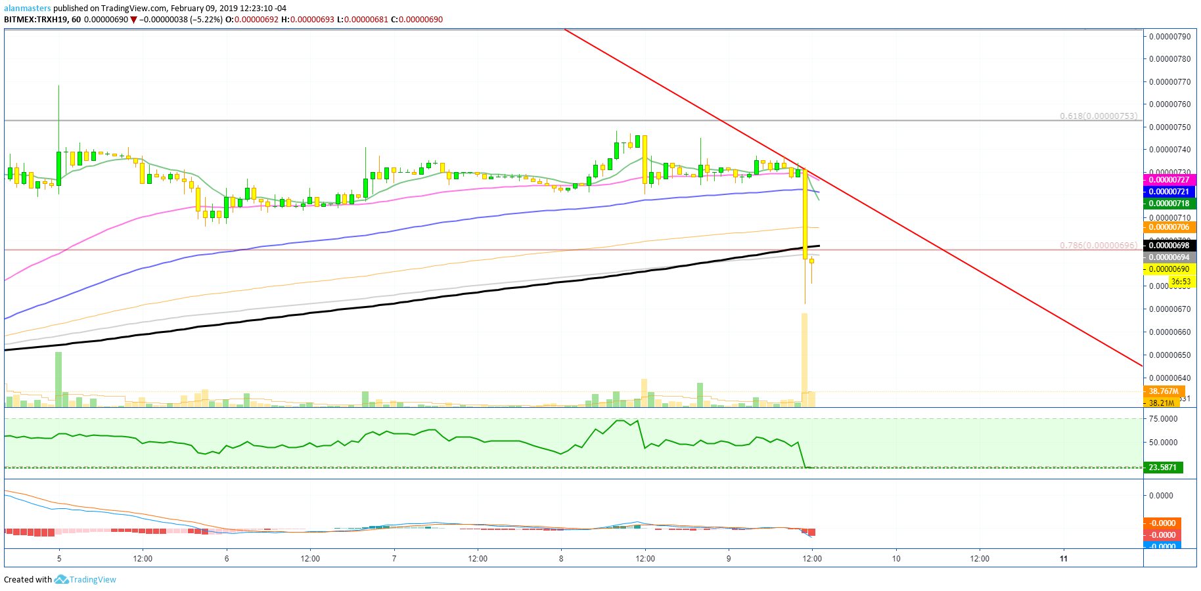
Task: Click the 0.00000640 price axis tick
Action: point(1169,378)
